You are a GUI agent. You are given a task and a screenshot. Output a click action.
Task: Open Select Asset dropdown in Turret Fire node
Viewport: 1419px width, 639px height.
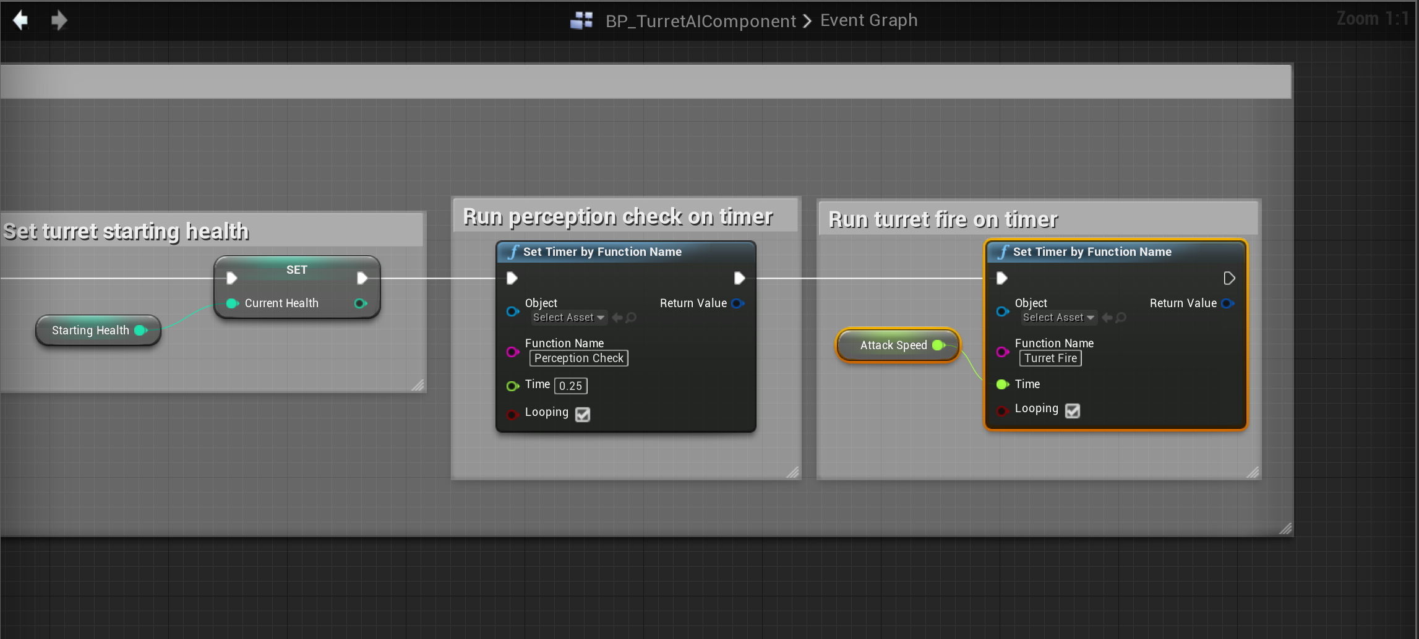coord(1058,318)
